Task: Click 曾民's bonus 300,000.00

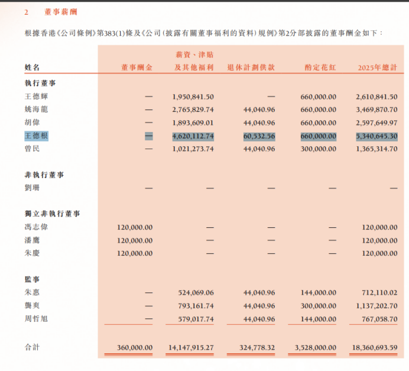Action: pos(319,149)
